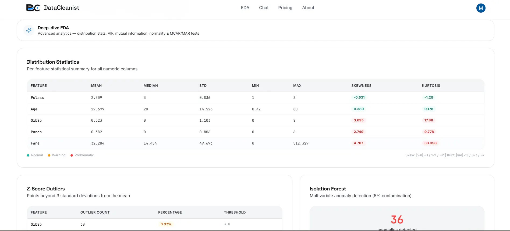Click Age std value 14.526

point(206,109)
